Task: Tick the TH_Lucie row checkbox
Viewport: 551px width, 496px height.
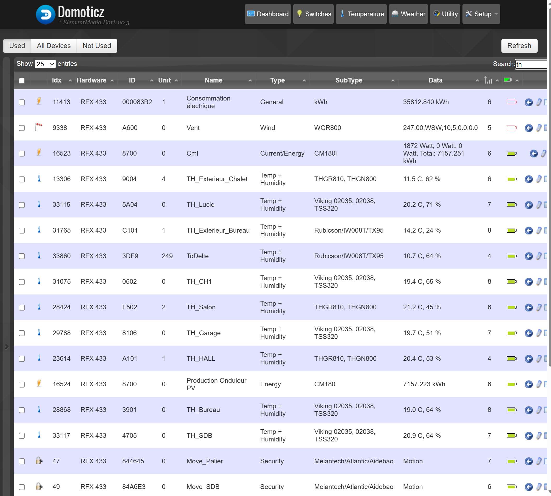Action: pyautogui.click(x=22, y=205)
